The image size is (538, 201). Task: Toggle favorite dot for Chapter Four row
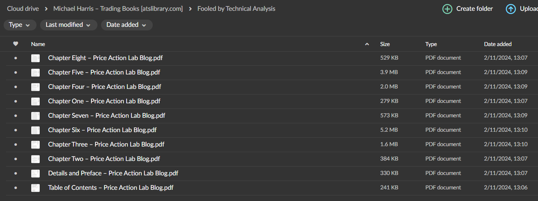coord(16,87)
